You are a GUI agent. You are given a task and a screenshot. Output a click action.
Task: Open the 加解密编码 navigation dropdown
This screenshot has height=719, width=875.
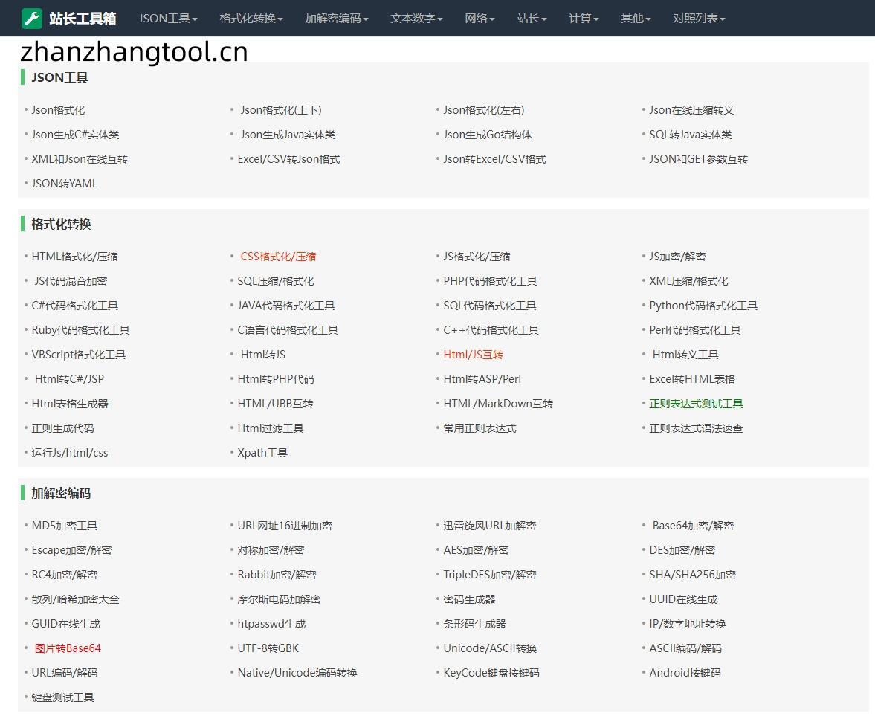tap(337, 19)
